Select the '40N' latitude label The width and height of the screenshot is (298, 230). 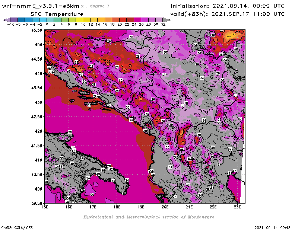click(38, 189)
